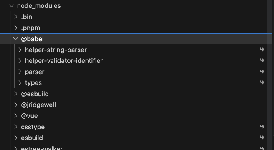Select the types folder label
Screen dimensions: 274x150
point(33,83)
